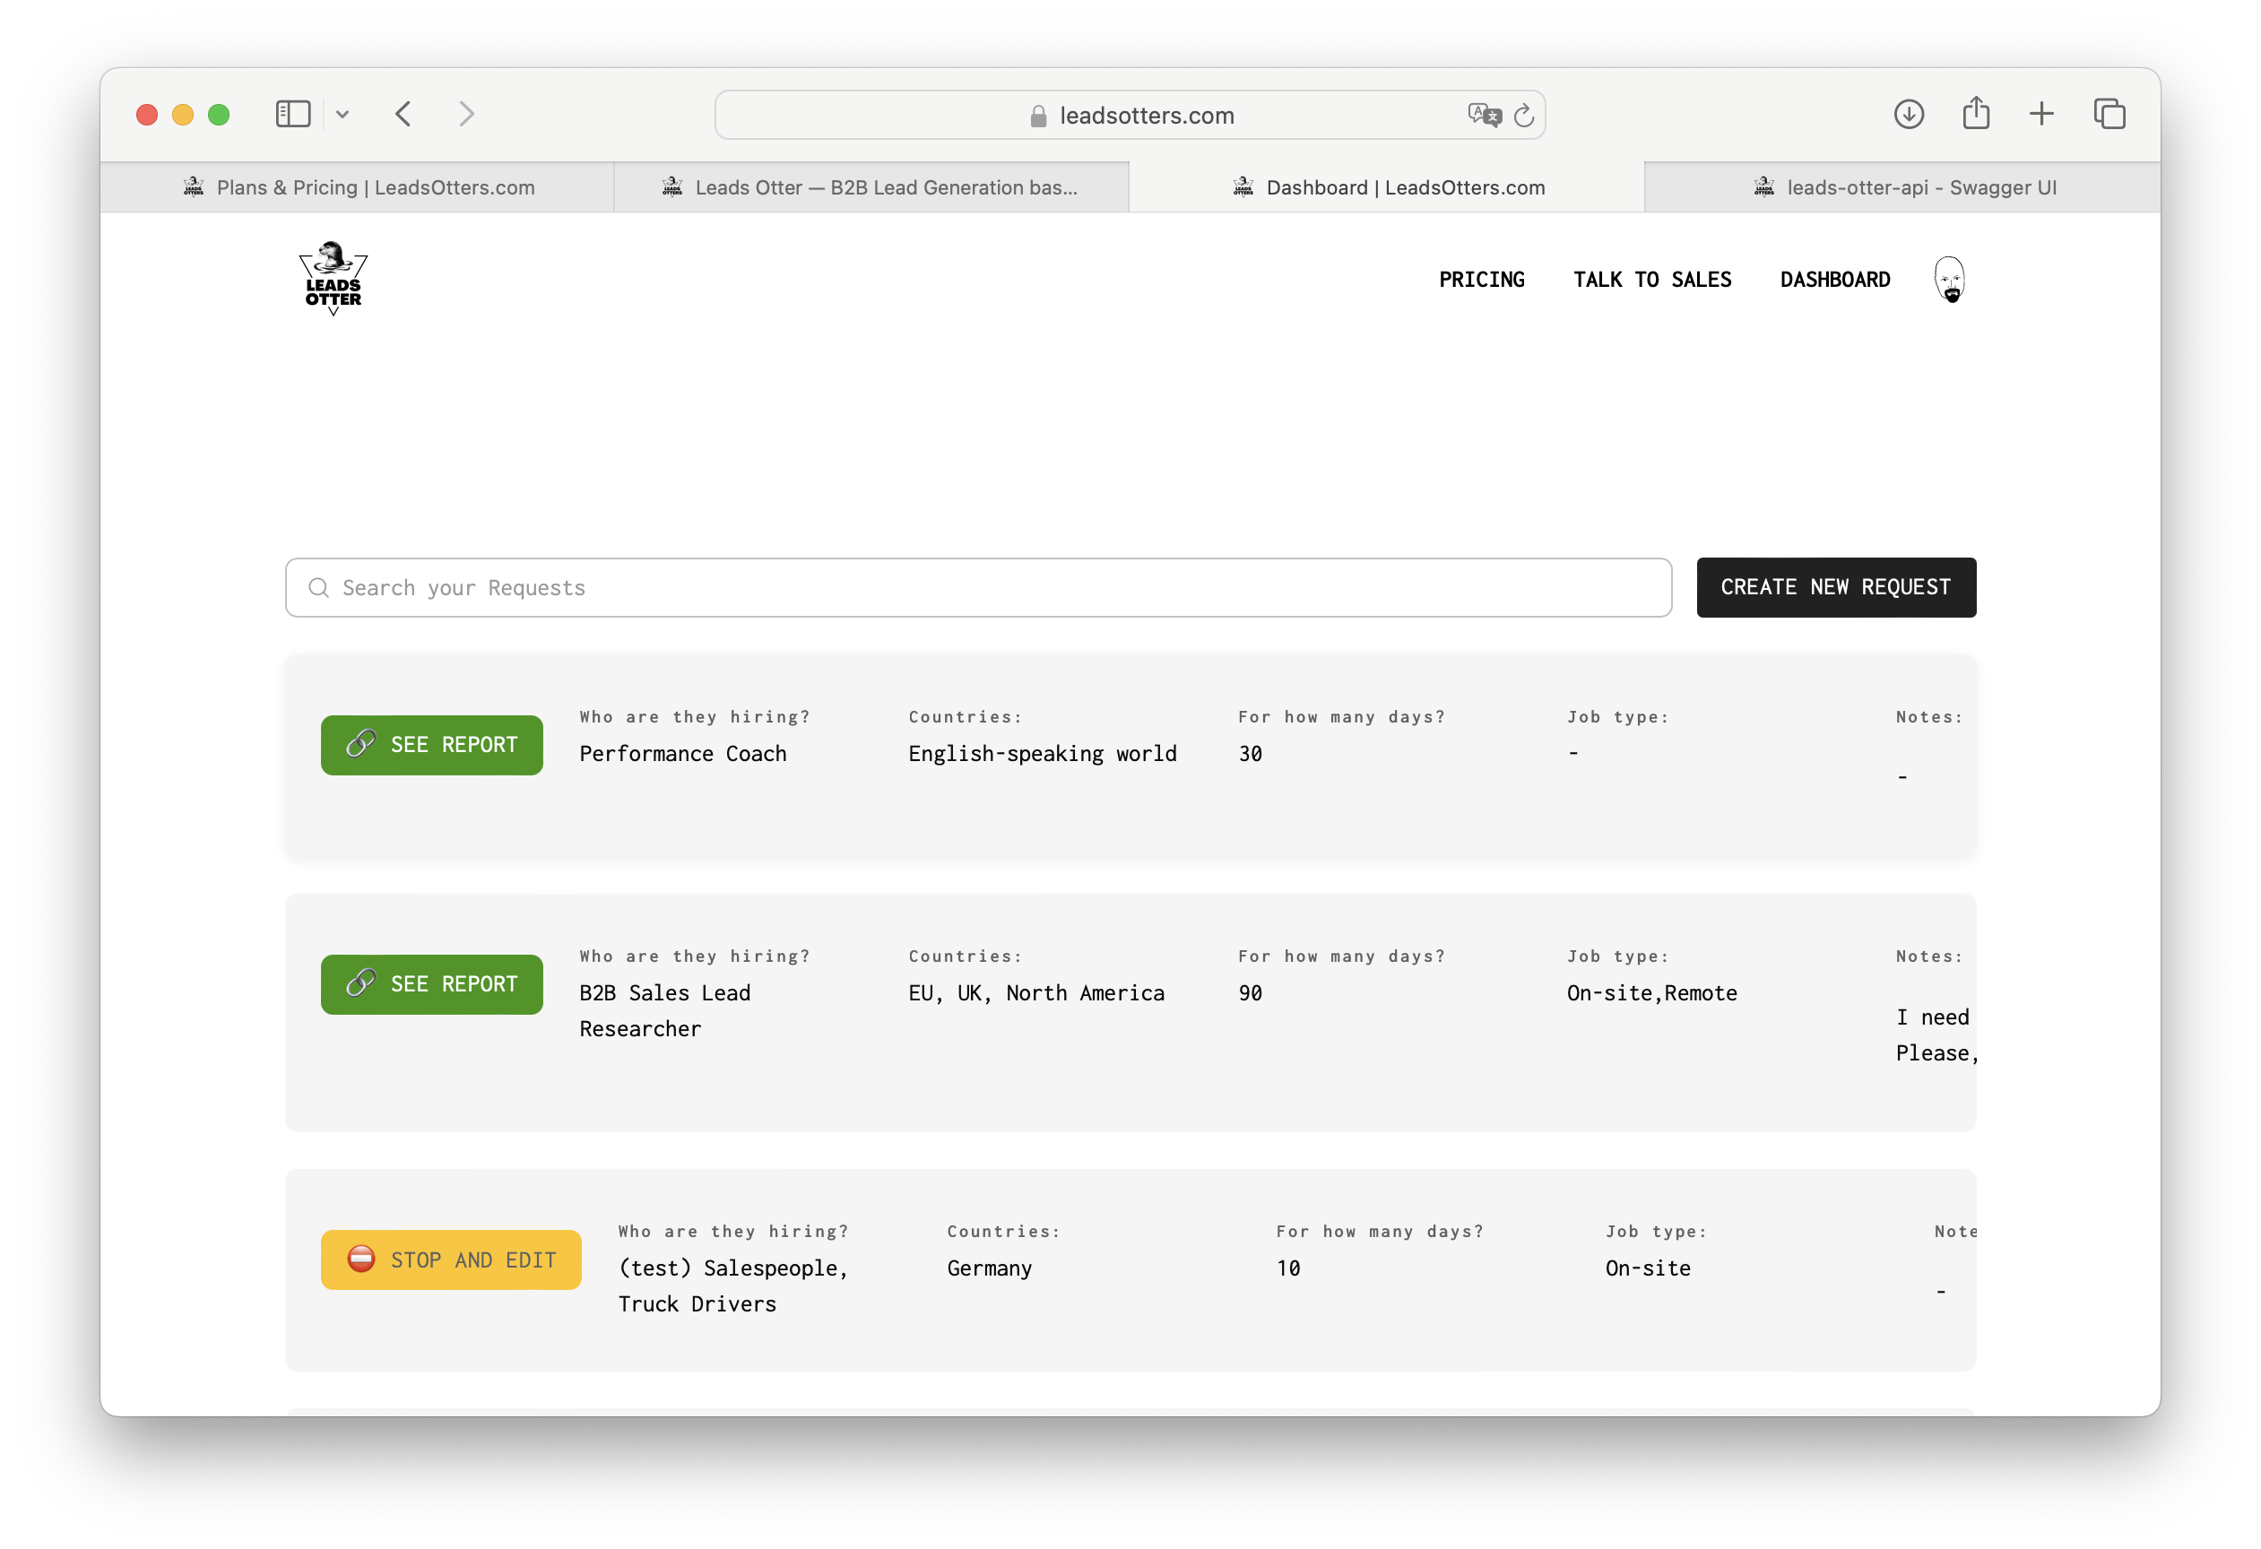Open PRICING nav link

(x=1482, y=281)
